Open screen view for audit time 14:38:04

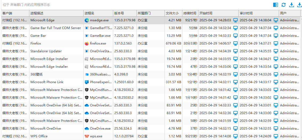tap(276, 20)
